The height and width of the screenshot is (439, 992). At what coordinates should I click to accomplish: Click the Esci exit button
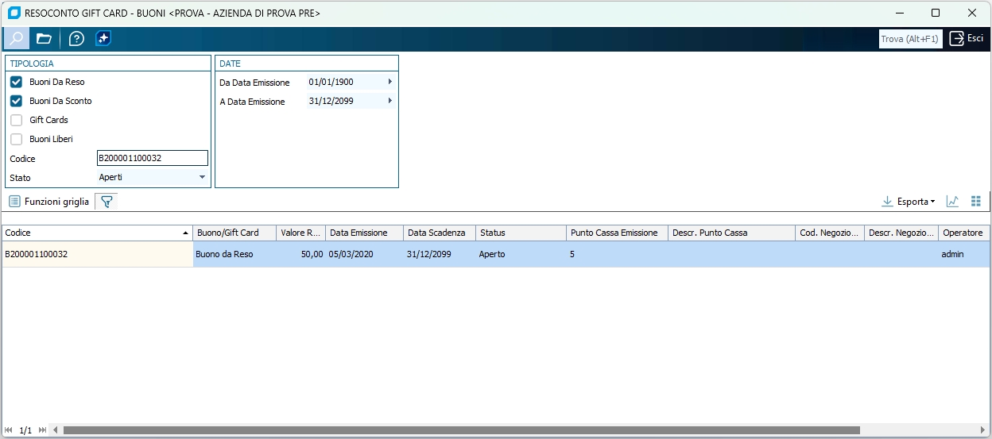point(967,38)
